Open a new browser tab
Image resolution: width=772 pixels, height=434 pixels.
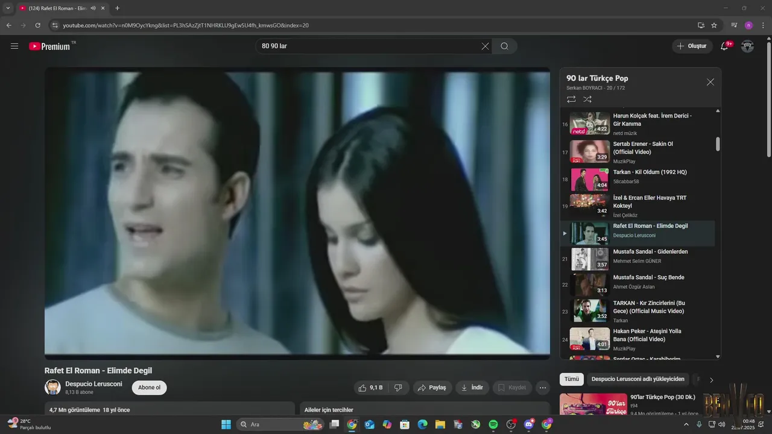point(117,8)
